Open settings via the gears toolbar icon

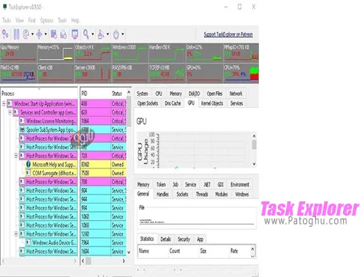(x=5, y=34)
